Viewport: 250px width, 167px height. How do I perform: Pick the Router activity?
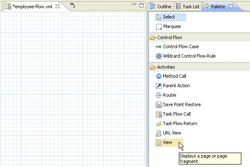[x=166, y=95]
